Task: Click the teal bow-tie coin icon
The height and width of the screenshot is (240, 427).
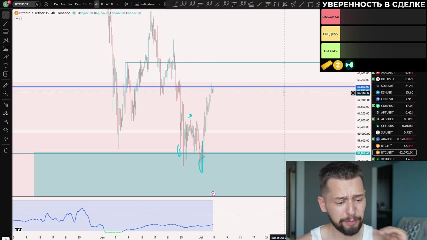Action: (x=349, y=65)
